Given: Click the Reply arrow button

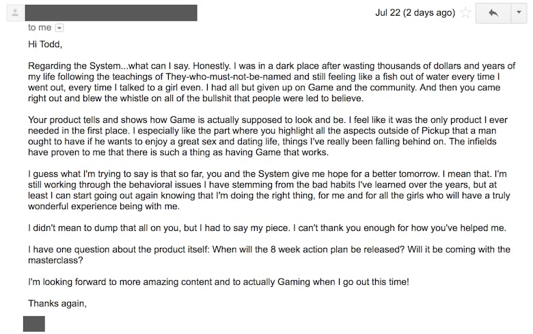Looking at the screenshot, I should coord(492,13).
